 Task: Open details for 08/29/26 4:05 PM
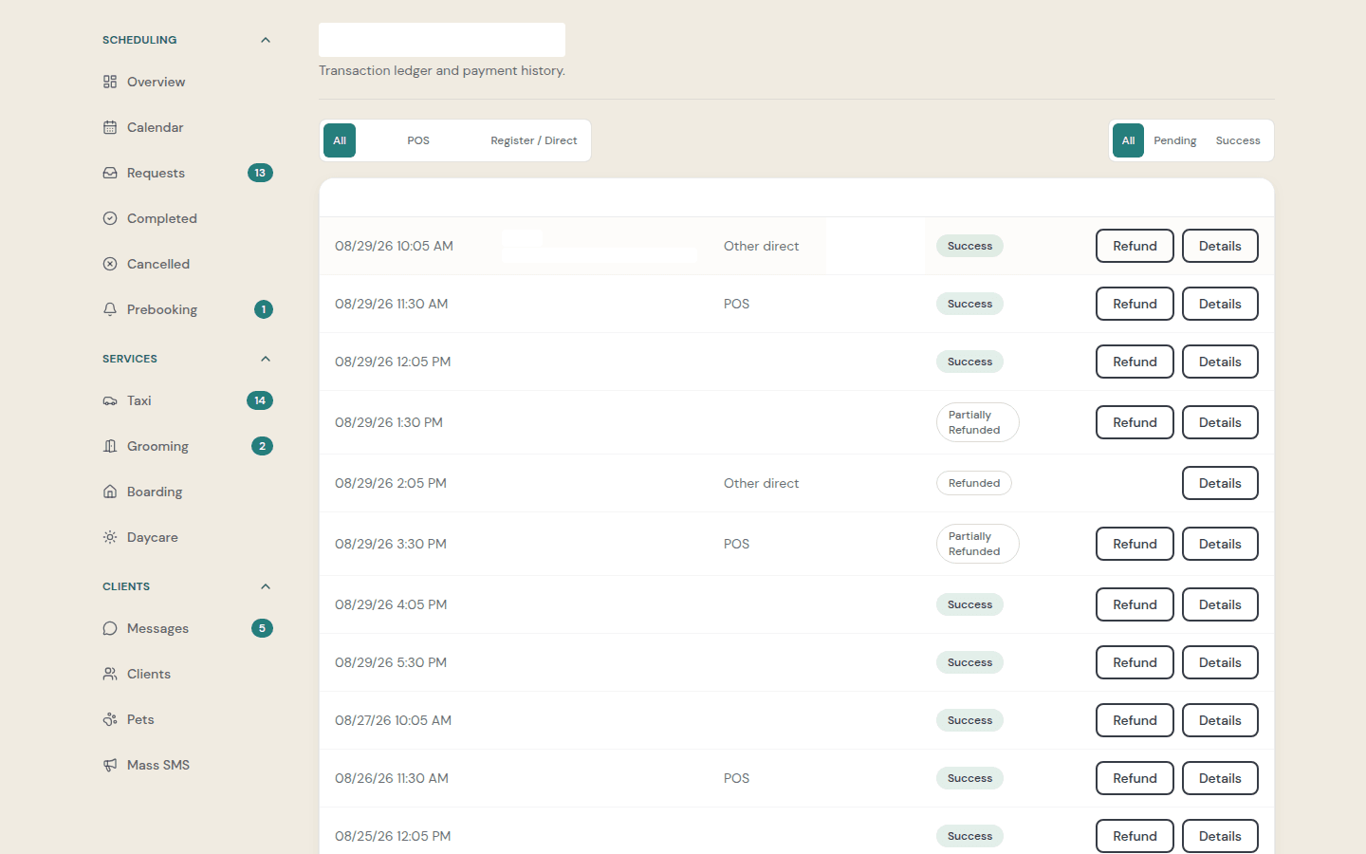pos(1220,604)
